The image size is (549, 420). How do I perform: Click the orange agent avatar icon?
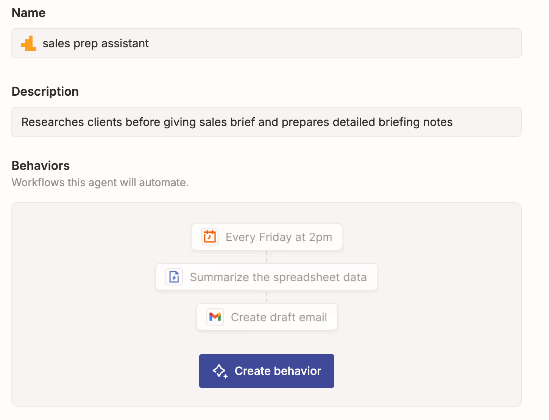click(x=29, y=43)
